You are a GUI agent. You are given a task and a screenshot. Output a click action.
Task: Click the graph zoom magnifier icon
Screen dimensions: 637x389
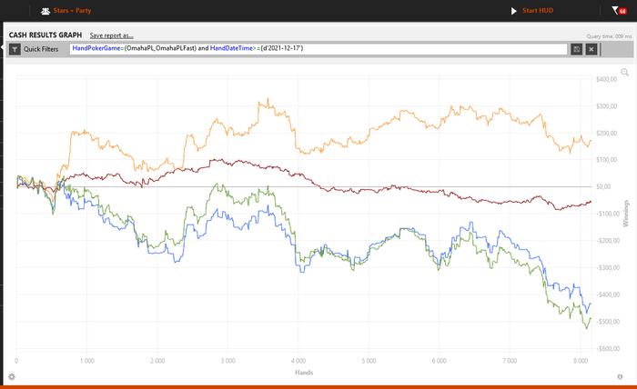click(x=624, y=71)
